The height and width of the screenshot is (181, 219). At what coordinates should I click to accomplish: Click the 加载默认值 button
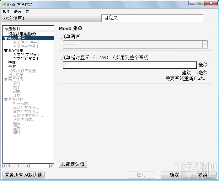coord(73,164)
